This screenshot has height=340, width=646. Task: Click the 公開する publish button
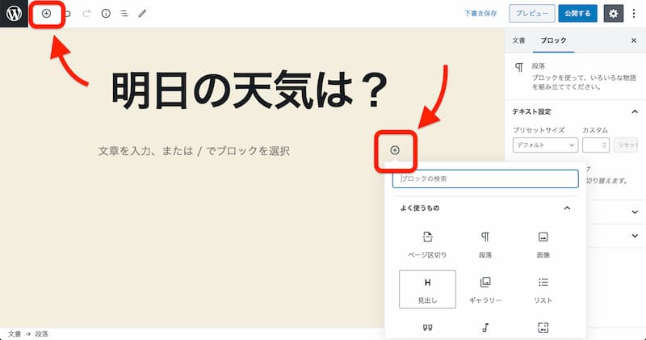577,14
